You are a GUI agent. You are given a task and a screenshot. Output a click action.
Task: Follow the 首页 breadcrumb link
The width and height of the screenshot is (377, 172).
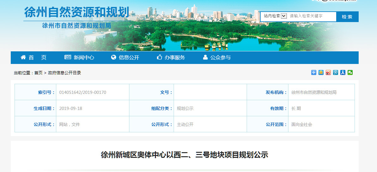[x=38, y=73]
